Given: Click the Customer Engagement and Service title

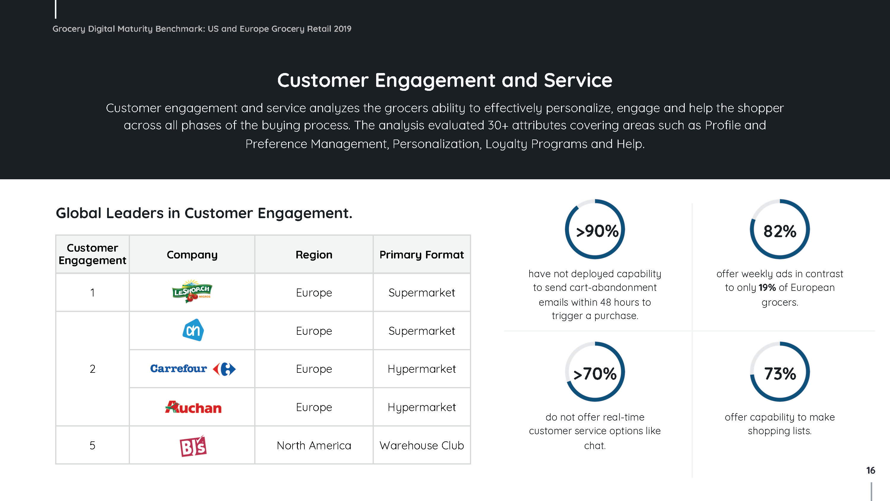Looking at the screenshot, I should [445, 80].
